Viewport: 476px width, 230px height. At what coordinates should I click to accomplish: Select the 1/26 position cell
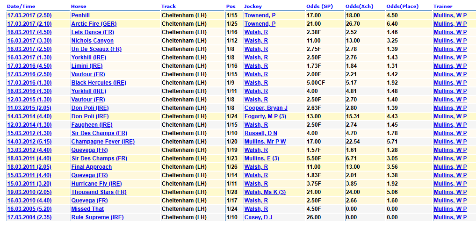[x=234, y=167]
